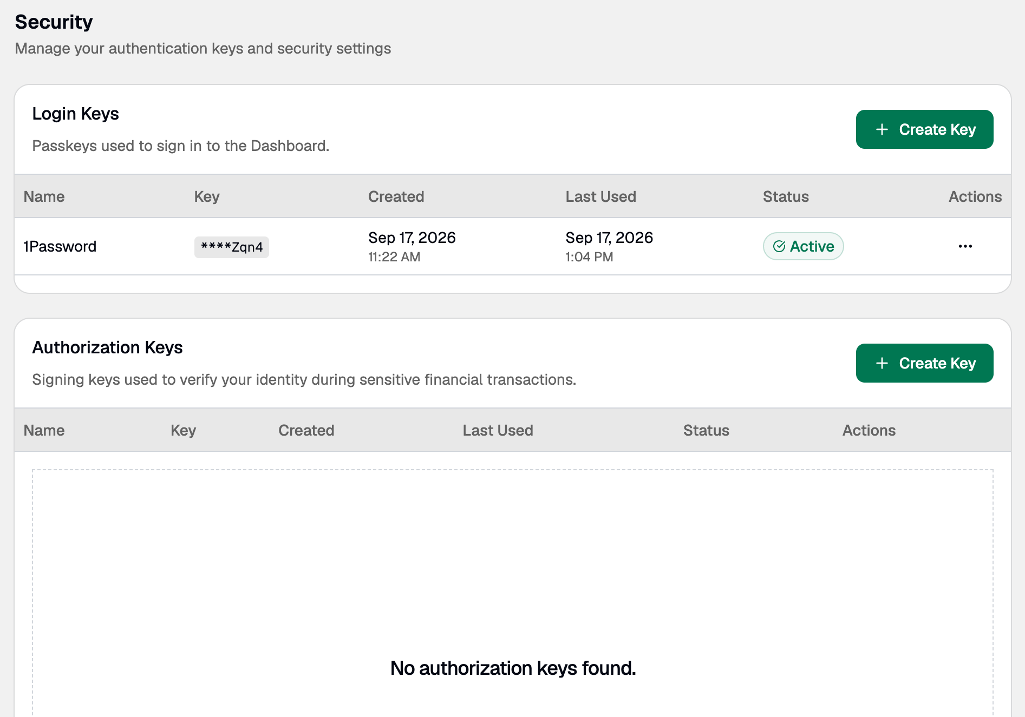1025x717 pixels.
Task: Click Login Keys Last Used column header
Action: coord(600,196)
